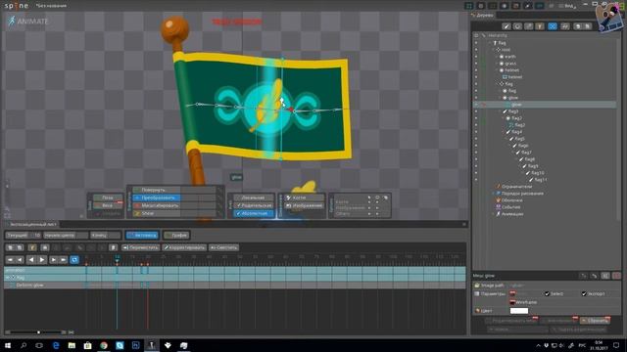Image resolution: width=627 pixels, height=352 pixels.
Task: Toggle the loop/repeat playback icon
Action: click(74, 260)
